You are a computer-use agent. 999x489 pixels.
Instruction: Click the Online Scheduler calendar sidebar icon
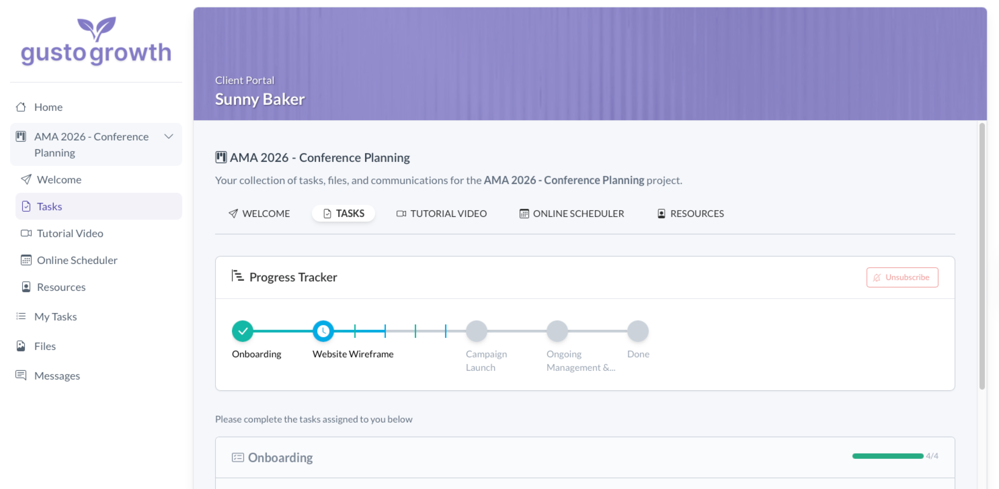click(x=26, y=260)
